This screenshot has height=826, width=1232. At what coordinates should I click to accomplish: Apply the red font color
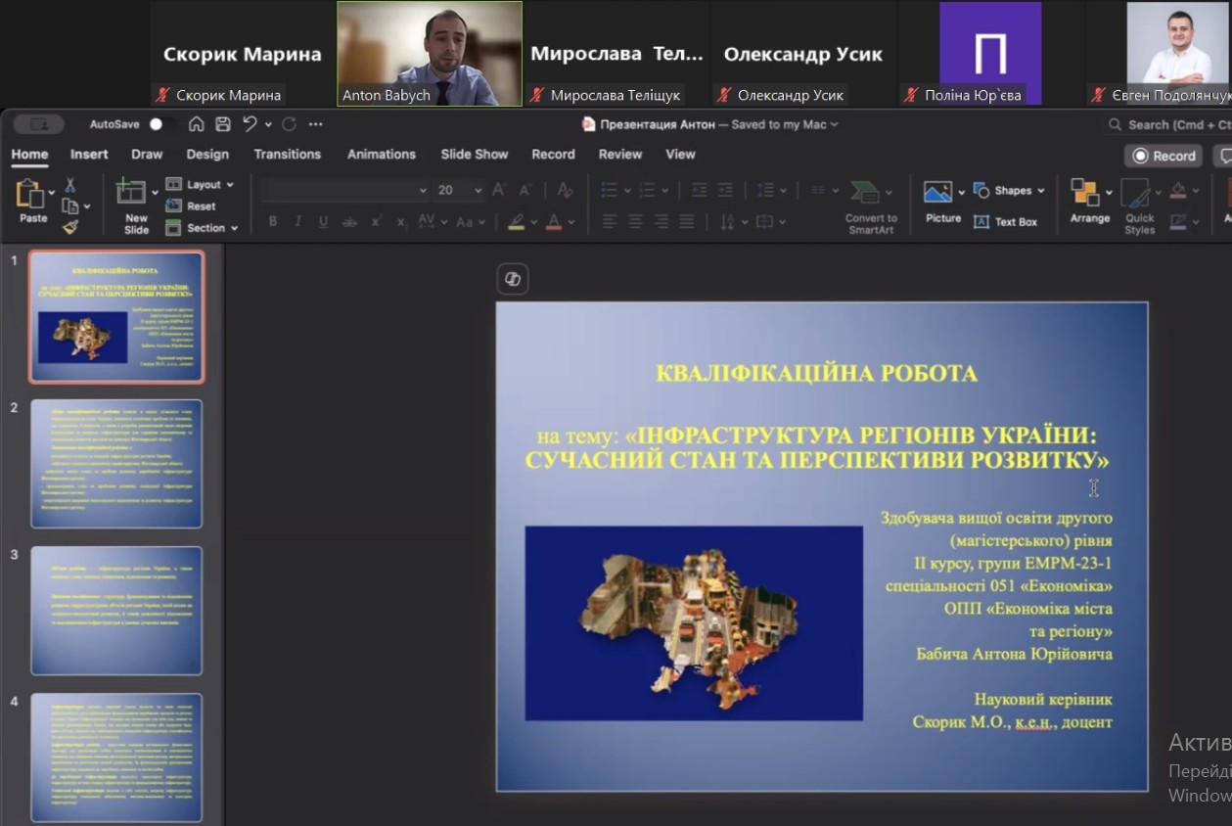555,222
